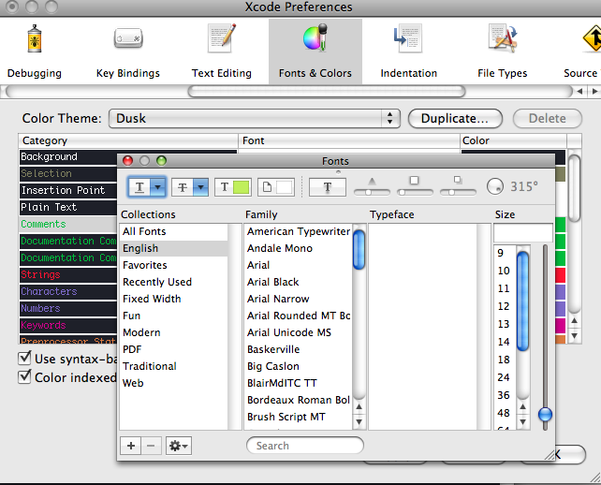Open the Fonts panel gear action menu
Viewport: 601px width, 485px height.
click(179, 446)
